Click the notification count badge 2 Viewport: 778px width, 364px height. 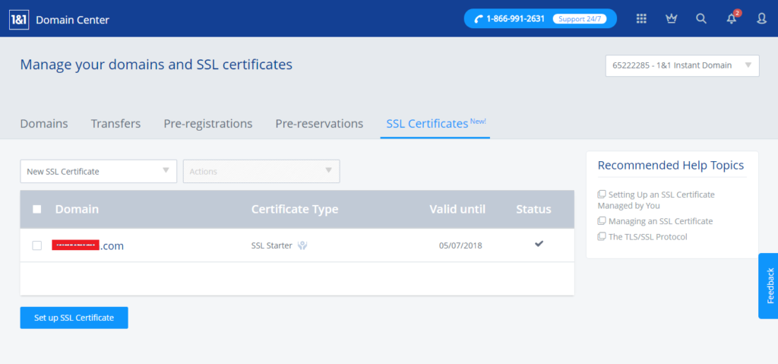[x=737, y=13]
